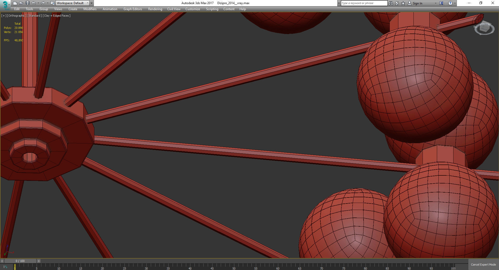
Task: Expand the Quick Access Toolbar customize arrow
Action: pyautogui.click(x=92, y=3)
